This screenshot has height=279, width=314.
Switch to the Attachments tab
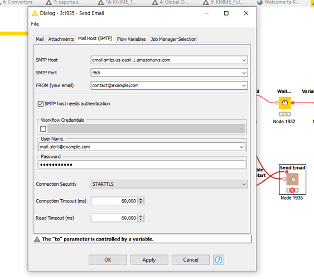[x=61, y=39]
